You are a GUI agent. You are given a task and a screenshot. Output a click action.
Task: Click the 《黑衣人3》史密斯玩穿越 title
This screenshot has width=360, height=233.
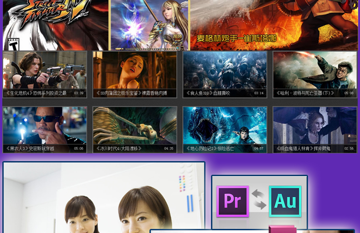click(x=30, y=149)
